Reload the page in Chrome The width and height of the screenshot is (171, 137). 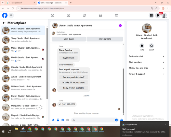click(13, 8)
